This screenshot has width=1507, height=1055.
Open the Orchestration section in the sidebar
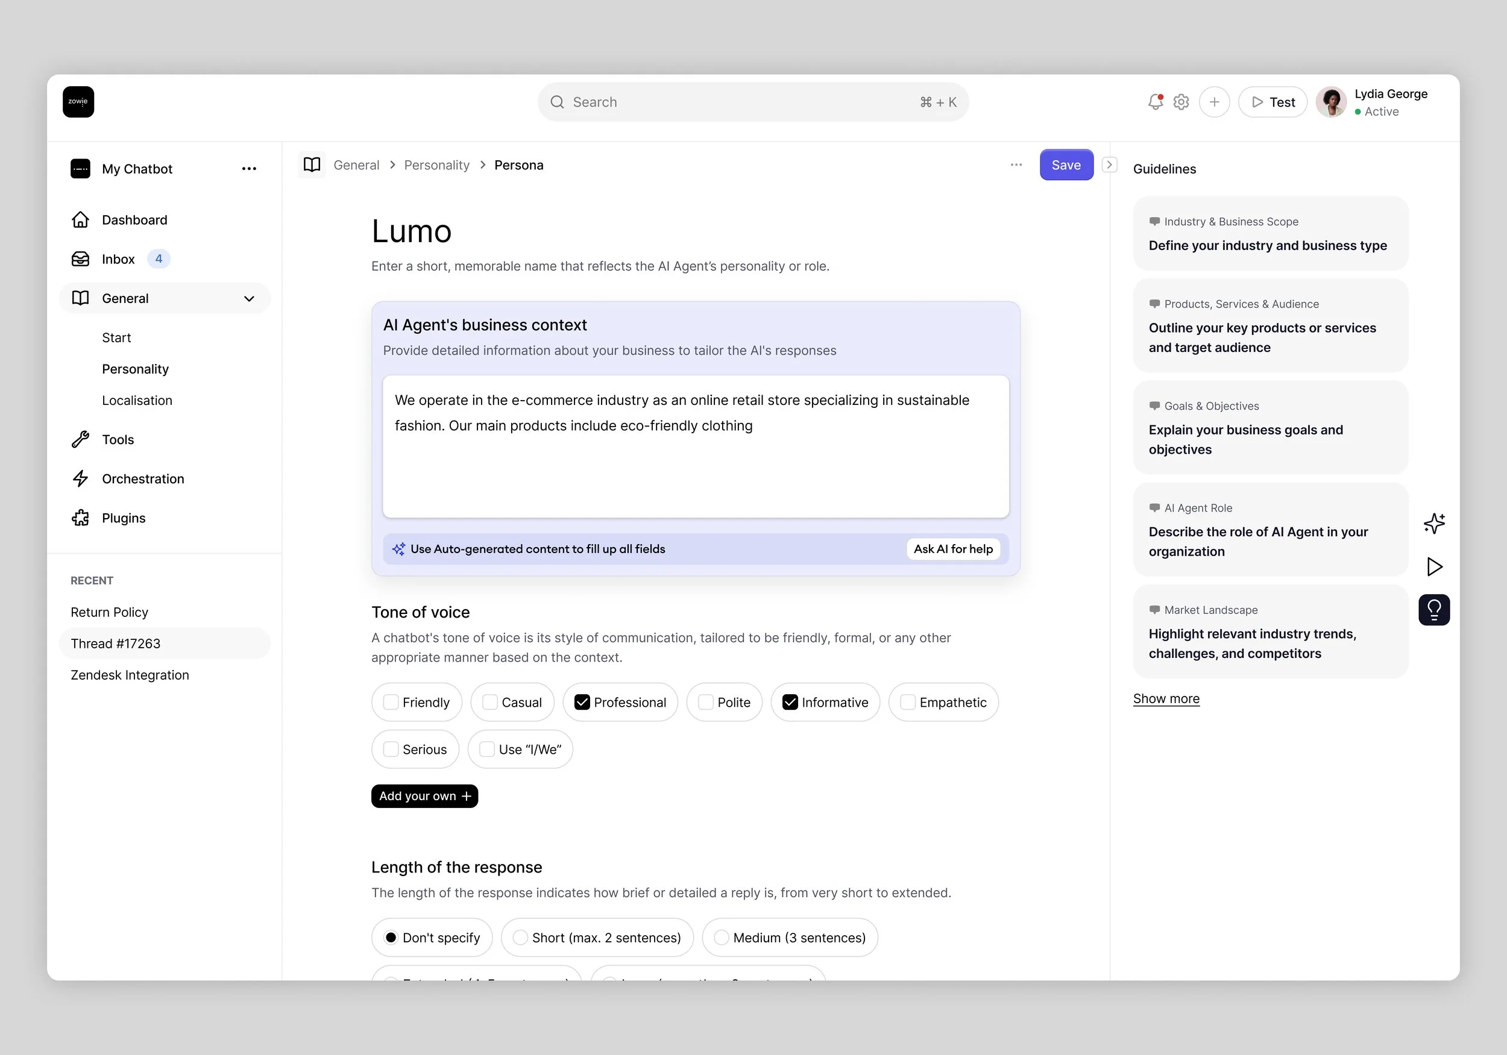[x=142, y=479]
